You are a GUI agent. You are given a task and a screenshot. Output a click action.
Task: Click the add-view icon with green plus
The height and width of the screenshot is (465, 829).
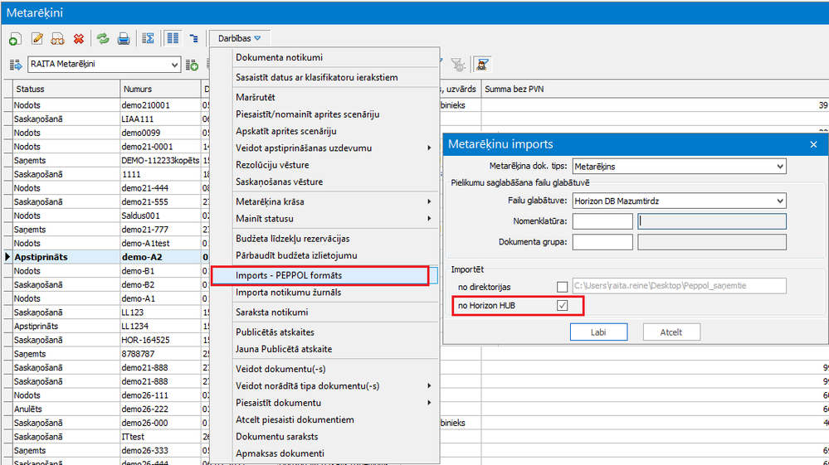pos(192,65)
